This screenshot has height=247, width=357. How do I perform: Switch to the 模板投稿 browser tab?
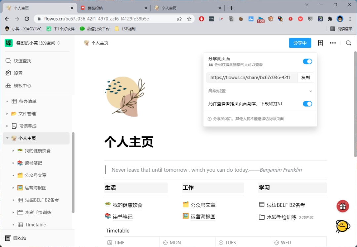click(x=112, y=8)
